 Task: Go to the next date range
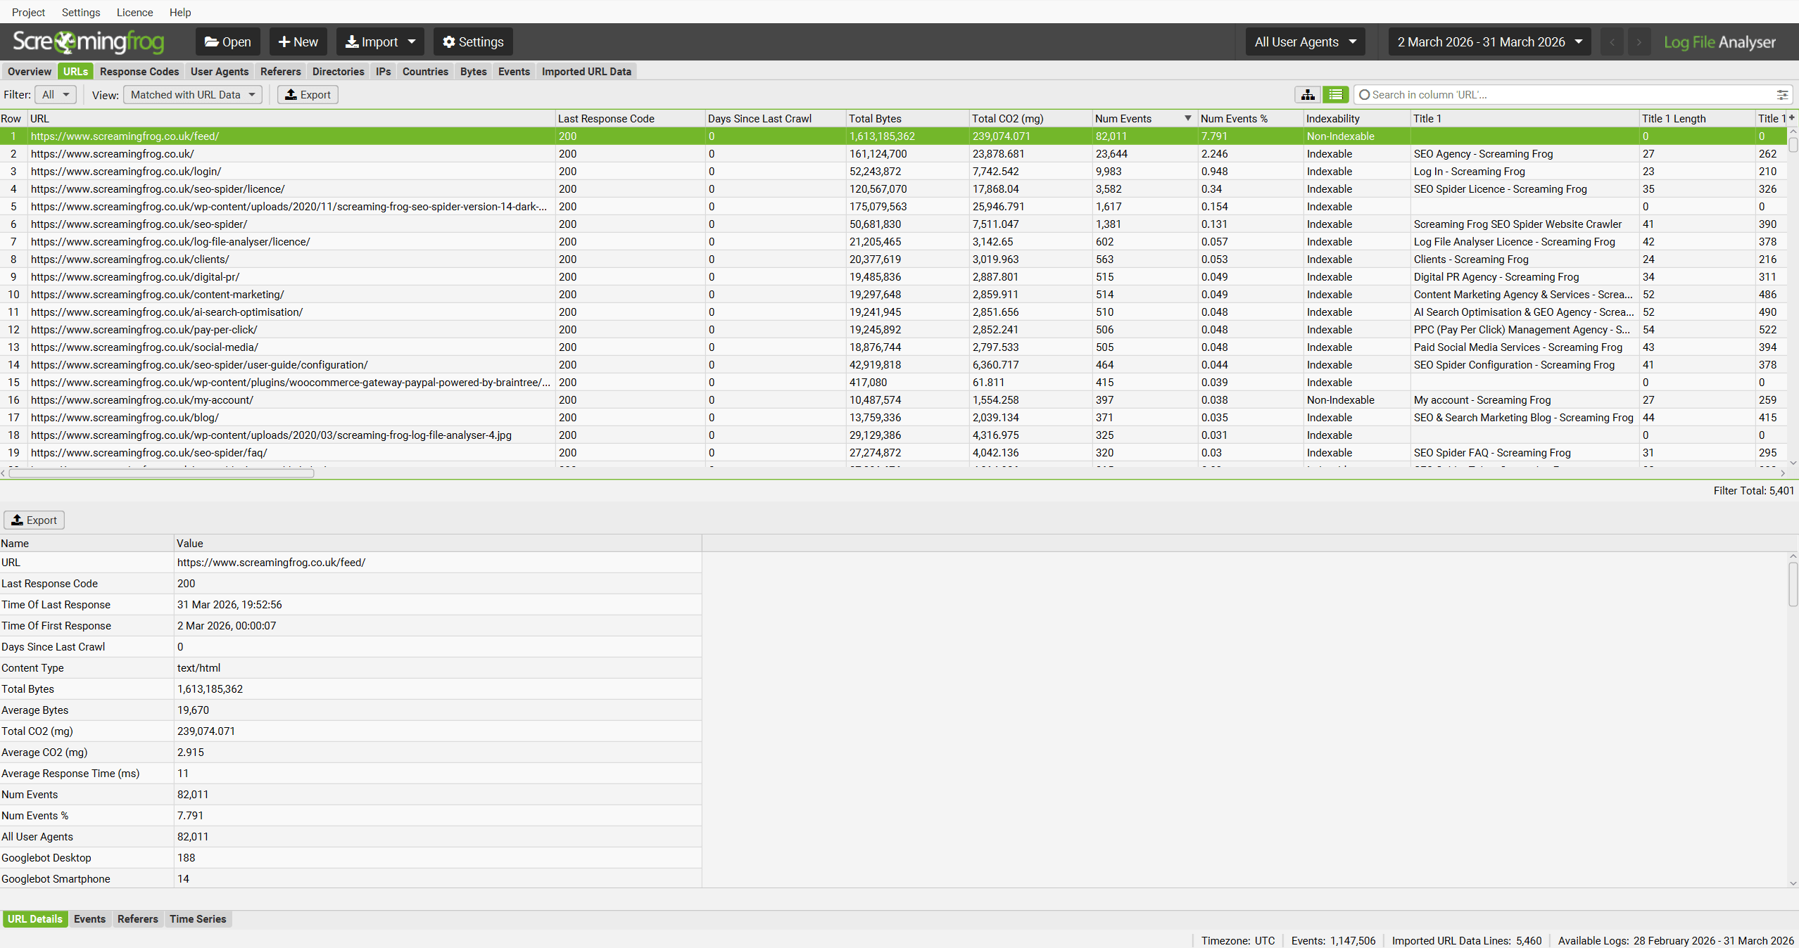coord(1639,42)
